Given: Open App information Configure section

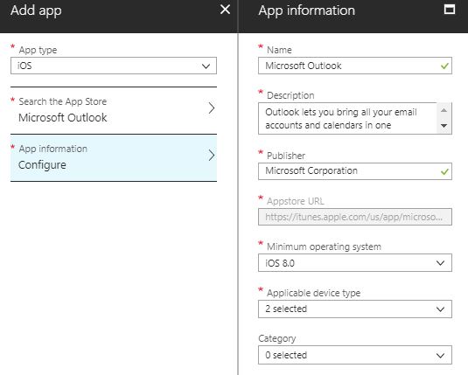Looking at the screenshot, I should tap(114, 157).
